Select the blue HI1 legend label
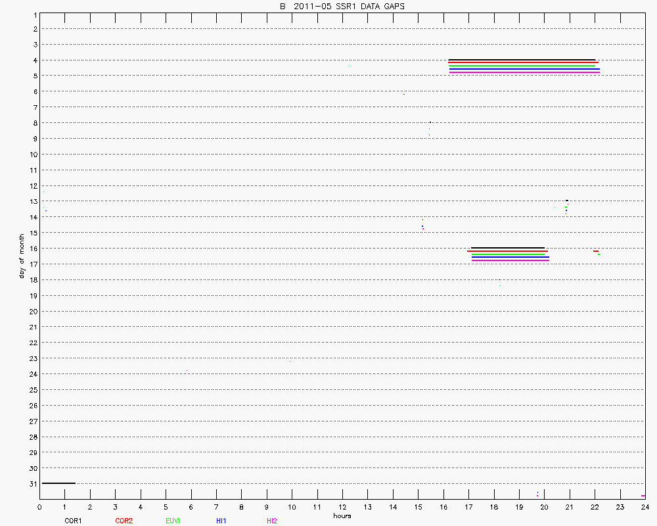The image size is (657, 526). [221, 521]
